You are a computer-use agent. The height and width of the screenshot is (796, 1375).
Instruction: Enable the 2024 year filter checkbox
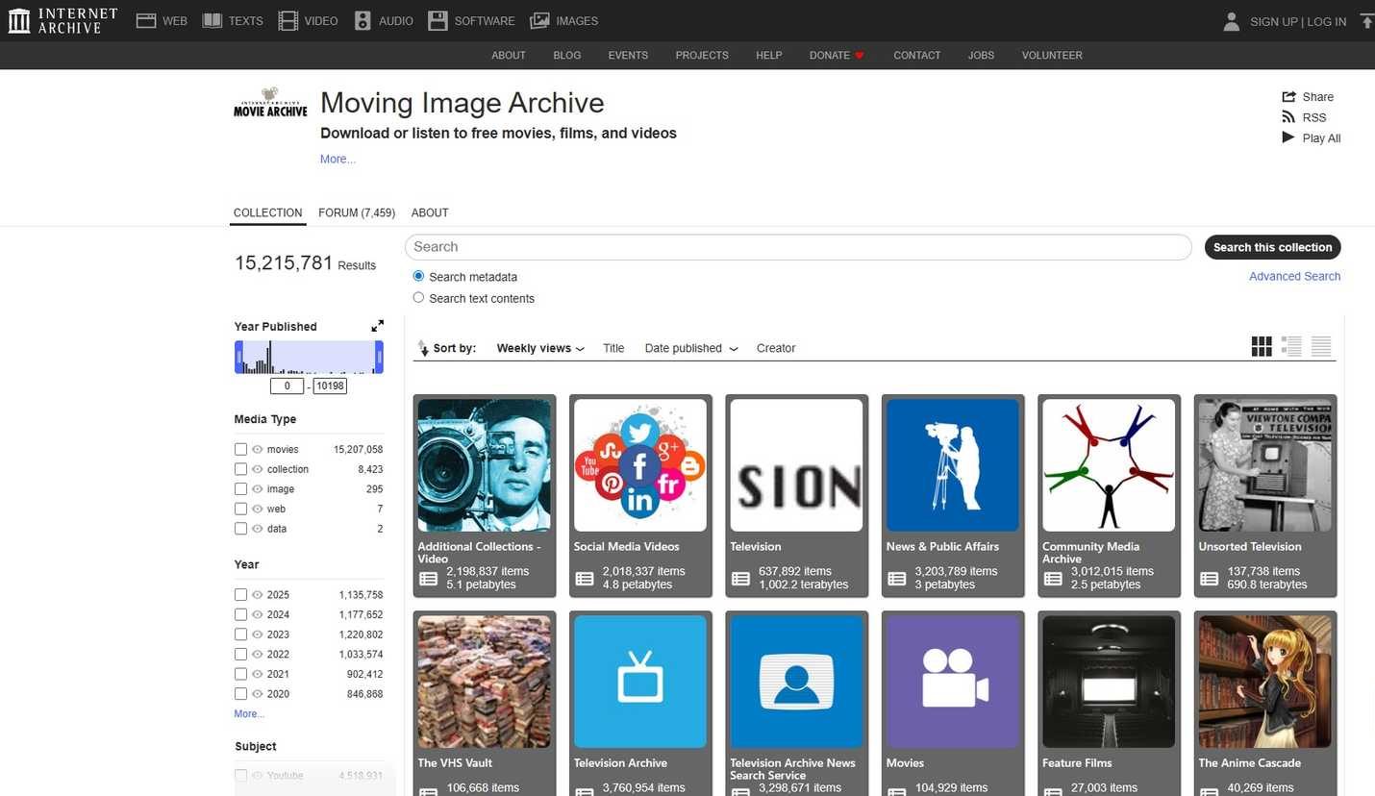coord(240,614)
